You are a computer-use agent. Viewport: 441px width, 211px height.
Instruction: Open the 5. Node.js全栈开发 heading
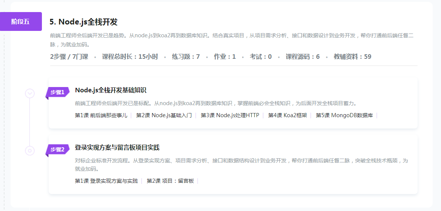pyautogui.click(x=83, y=22)
